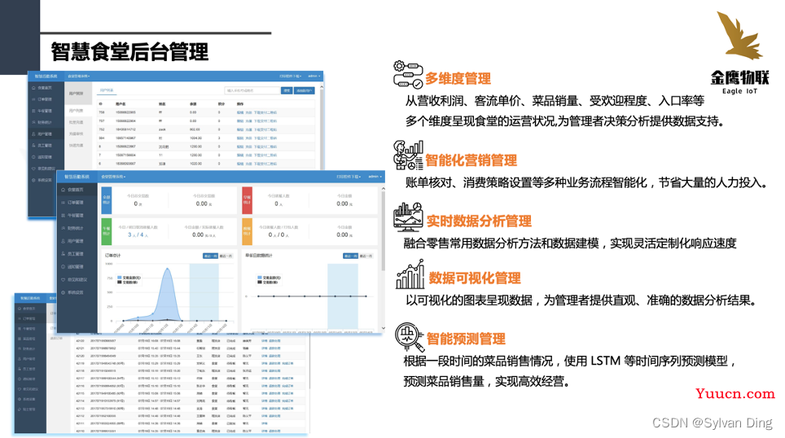Open 意见和建议 heart icon in dashboard sidebar
Viewport: 785px width, 438px height.
click(x=63, y=280)
